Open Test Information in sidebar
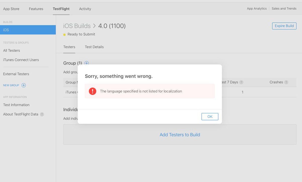The width and height of the screenshot is (302, 182). pyautogui.click(x=16, y=105)
